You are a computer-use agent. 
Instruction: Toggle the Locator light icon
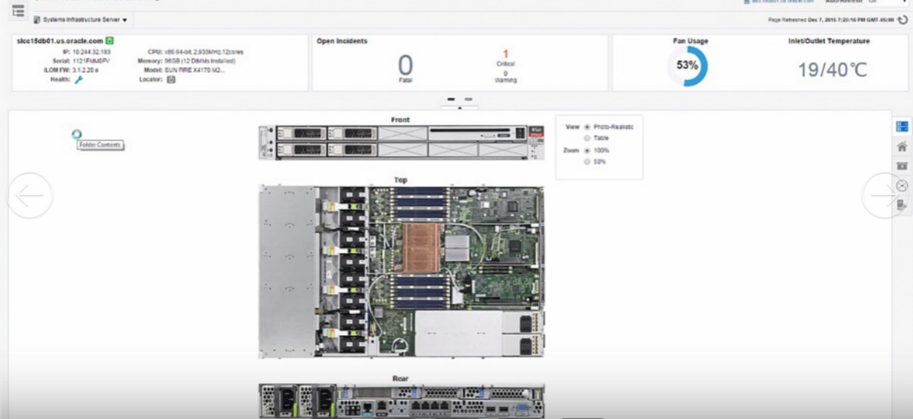tap(171, 80)
